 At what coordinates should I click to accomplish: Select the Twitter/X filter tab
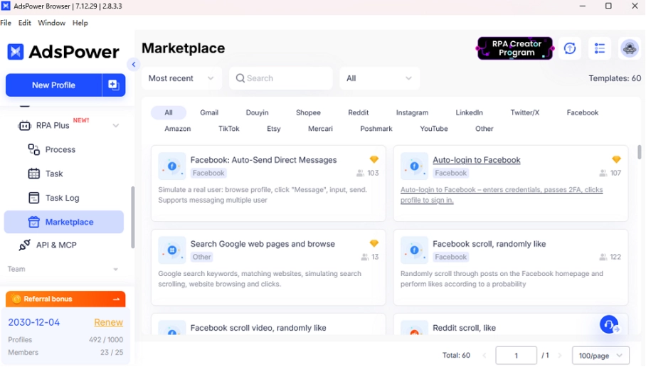click(x=525, y=112)
